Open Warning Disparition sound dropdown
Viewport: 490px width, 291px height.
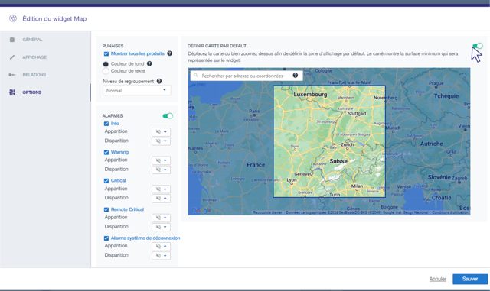point(161,170)
